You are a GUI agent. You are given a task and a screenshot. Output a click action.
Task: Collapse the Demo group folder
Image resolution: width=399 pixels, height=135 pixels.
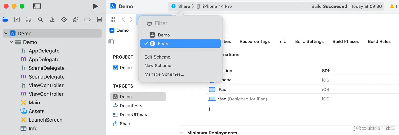click(11, 42)
